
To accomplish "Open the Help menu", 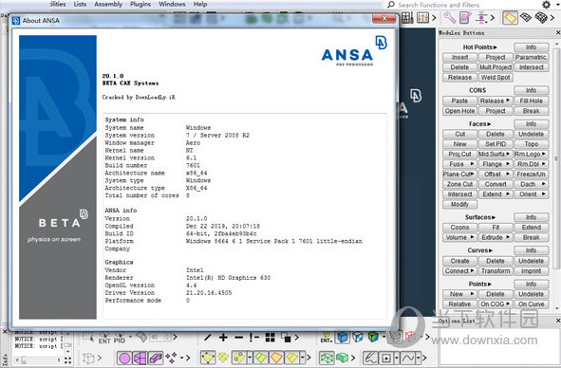I will click(x=200, y=5).
